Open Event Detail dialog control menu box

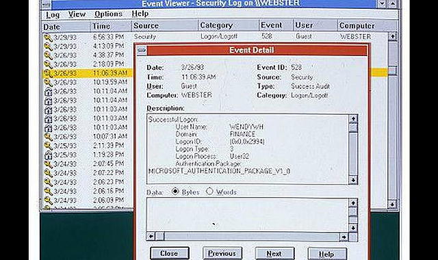[x=142, y=51]
